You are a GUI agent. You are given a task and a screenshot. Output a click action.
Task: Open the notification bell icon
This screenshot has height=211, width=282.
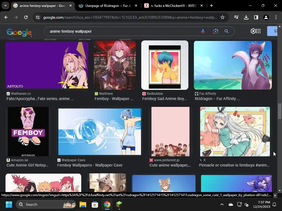(x=275, y=204)
